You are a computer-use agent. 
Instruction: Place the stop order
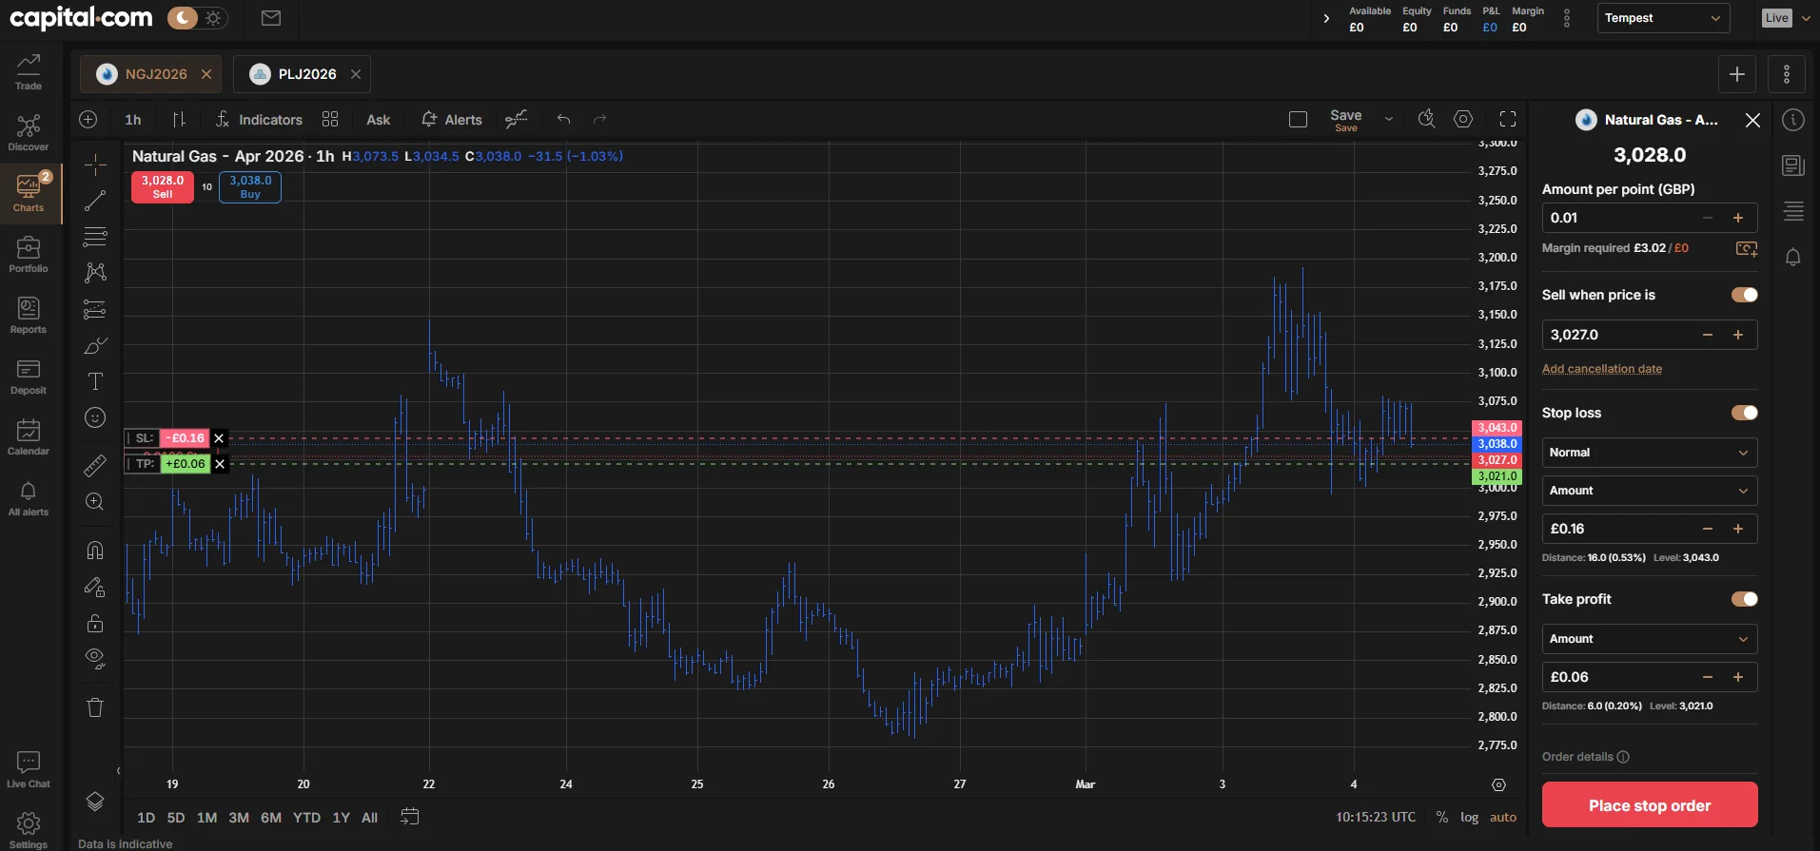[1650, 804]
